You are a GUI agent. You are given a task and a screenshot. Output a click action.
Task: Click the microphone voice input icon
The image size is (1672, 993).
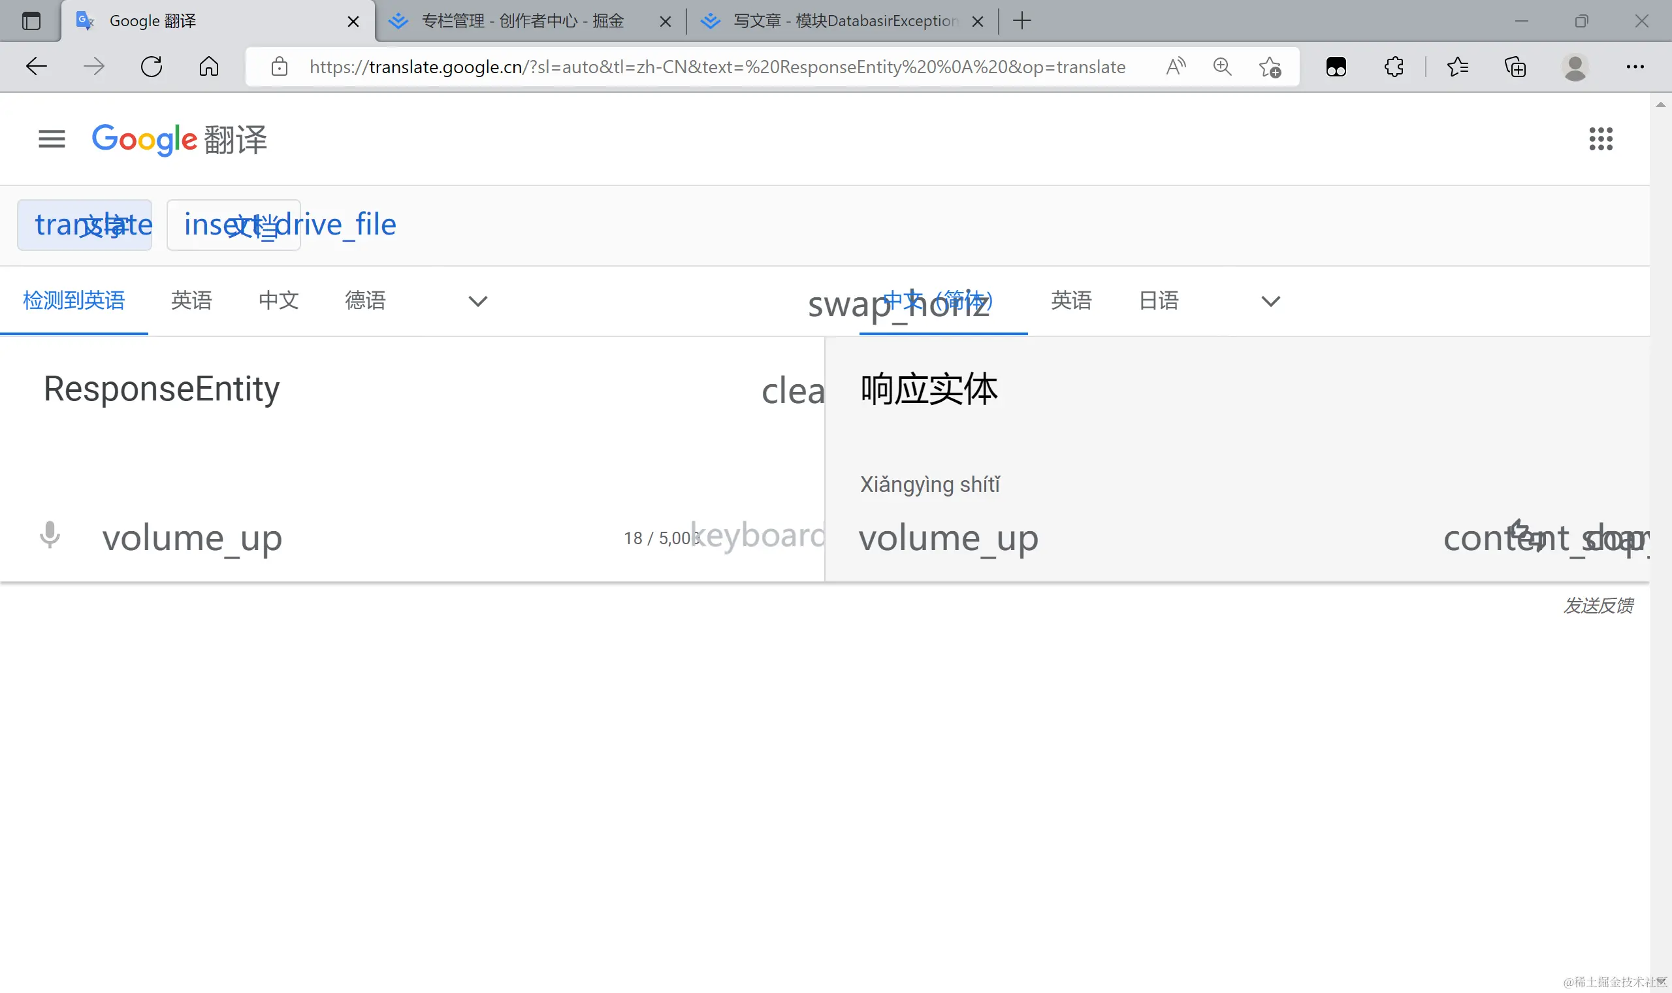50,535
